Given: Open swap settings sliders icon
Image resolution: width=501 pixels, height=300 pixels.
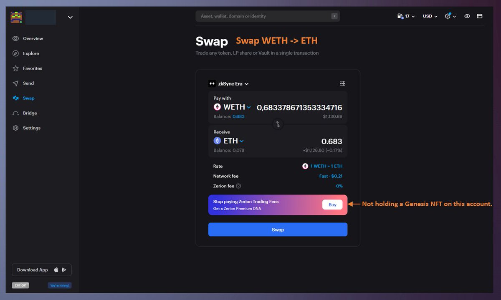Looking at the screenshot, I should click(342, 83).
